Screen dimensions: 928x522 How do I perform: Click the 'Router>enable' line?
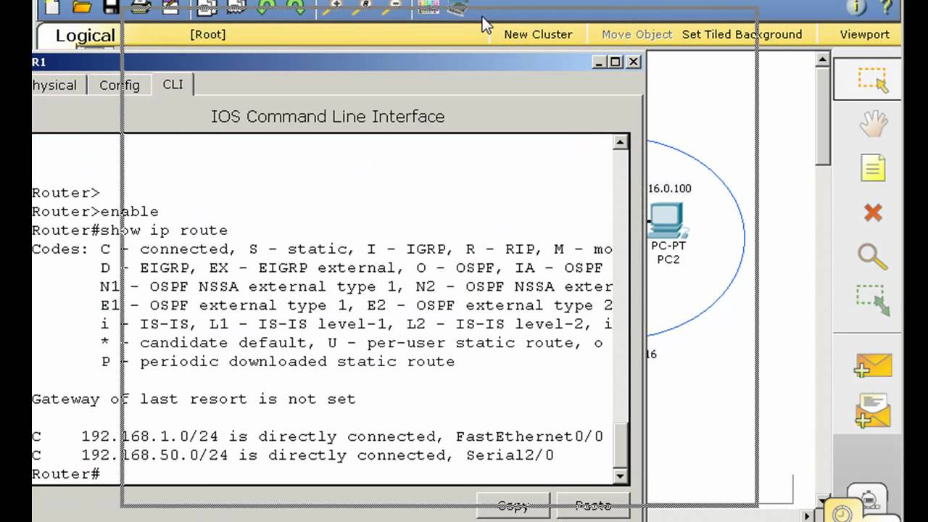(95, 212)
